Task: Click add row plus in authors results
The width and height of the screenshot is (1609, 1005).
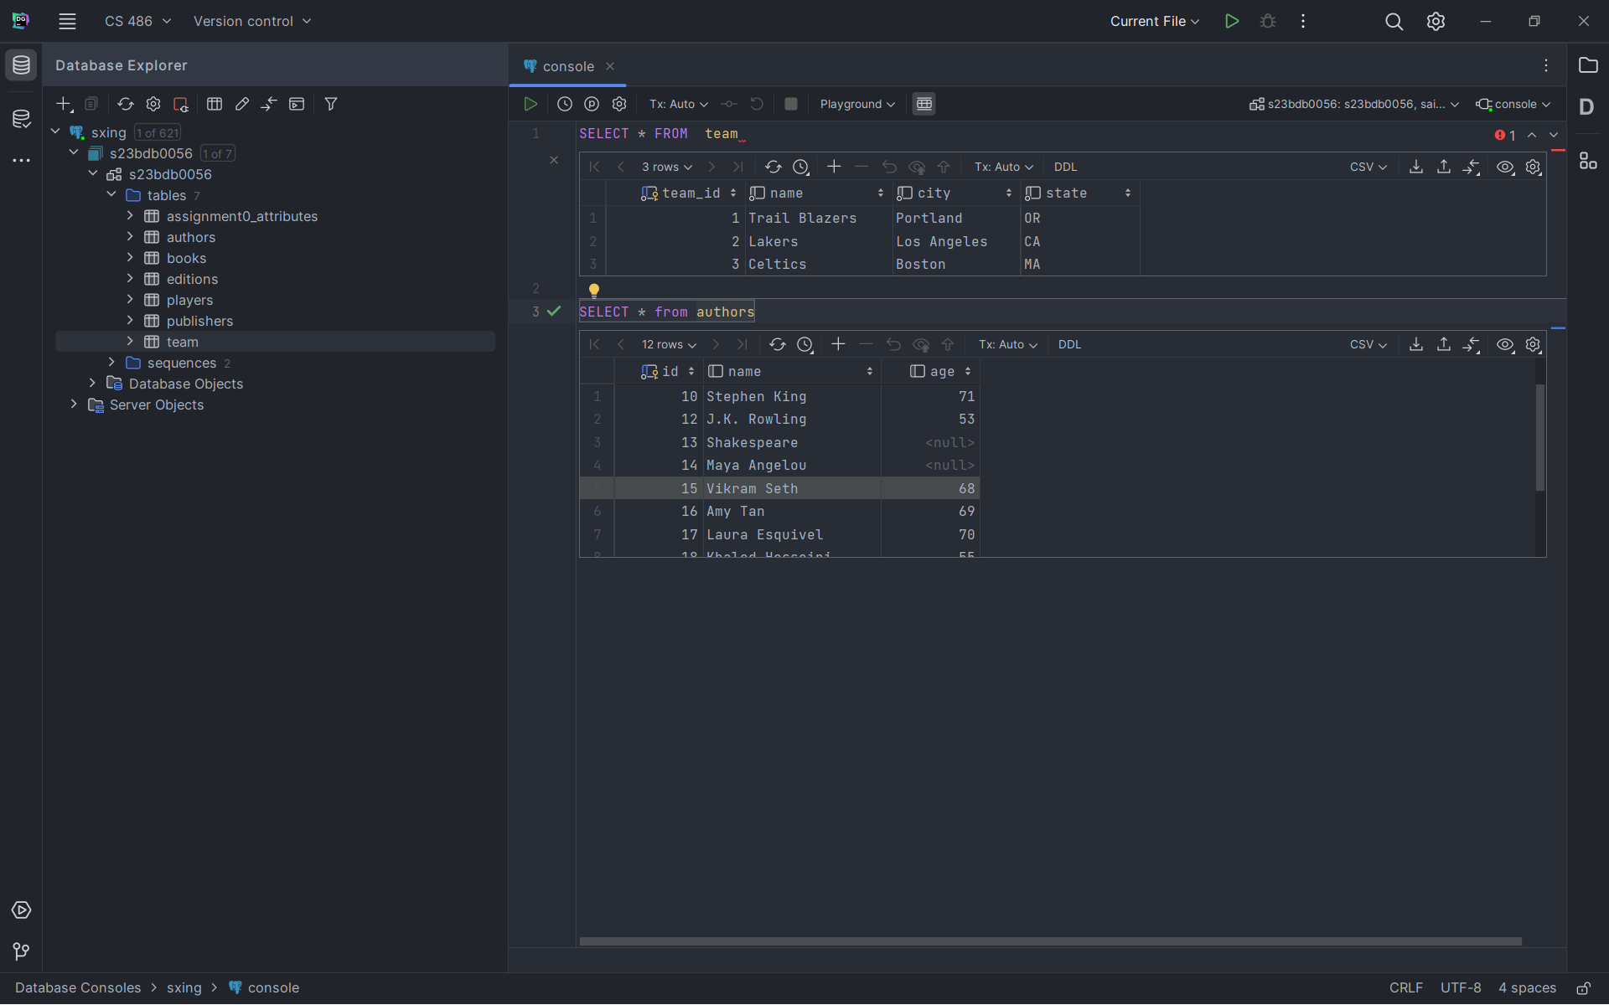Action: (838, 344)
